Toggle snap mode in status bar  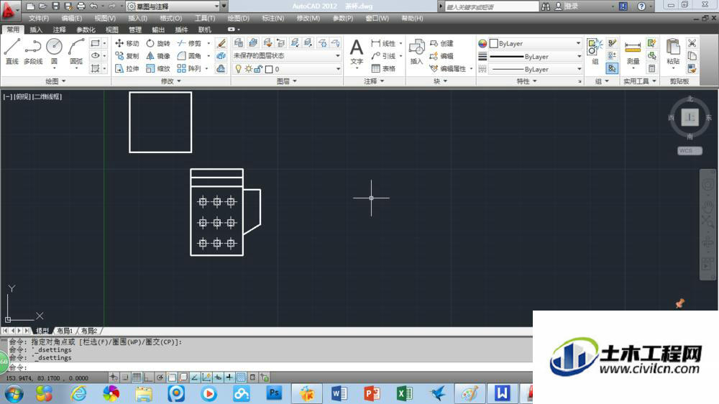(125, 377)
